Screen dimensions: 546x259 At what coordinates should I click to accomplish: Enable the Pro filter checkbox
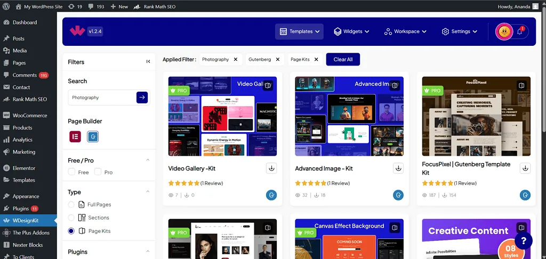click(x=98, y=172)
